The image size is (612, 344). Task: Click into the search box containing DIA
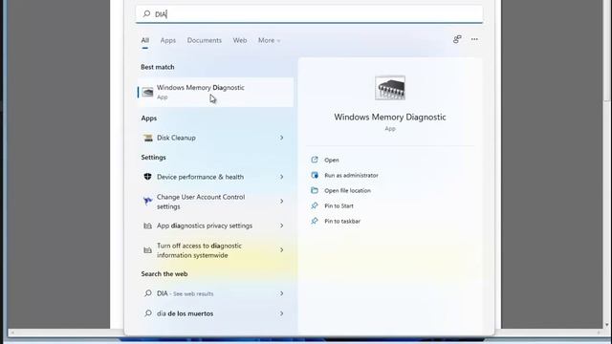[309, 14]
